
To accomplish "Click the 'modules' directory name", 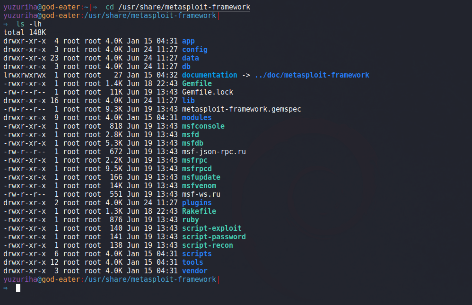I will click(x=197, y=118).
